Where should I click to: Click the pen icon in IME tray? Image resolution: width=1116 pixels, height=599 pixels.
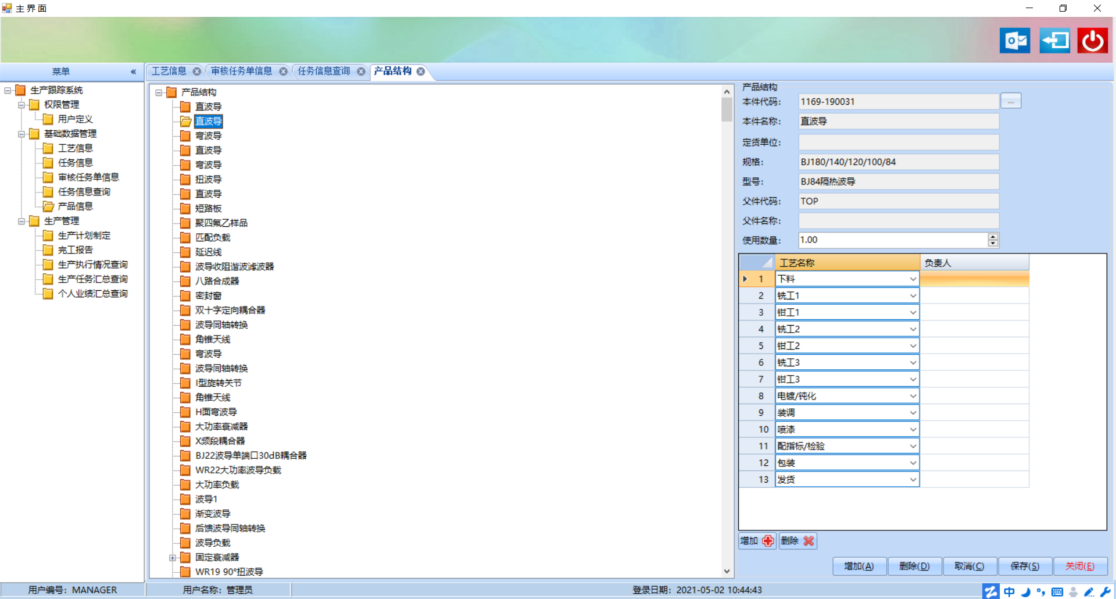(x=1089, y=591)
